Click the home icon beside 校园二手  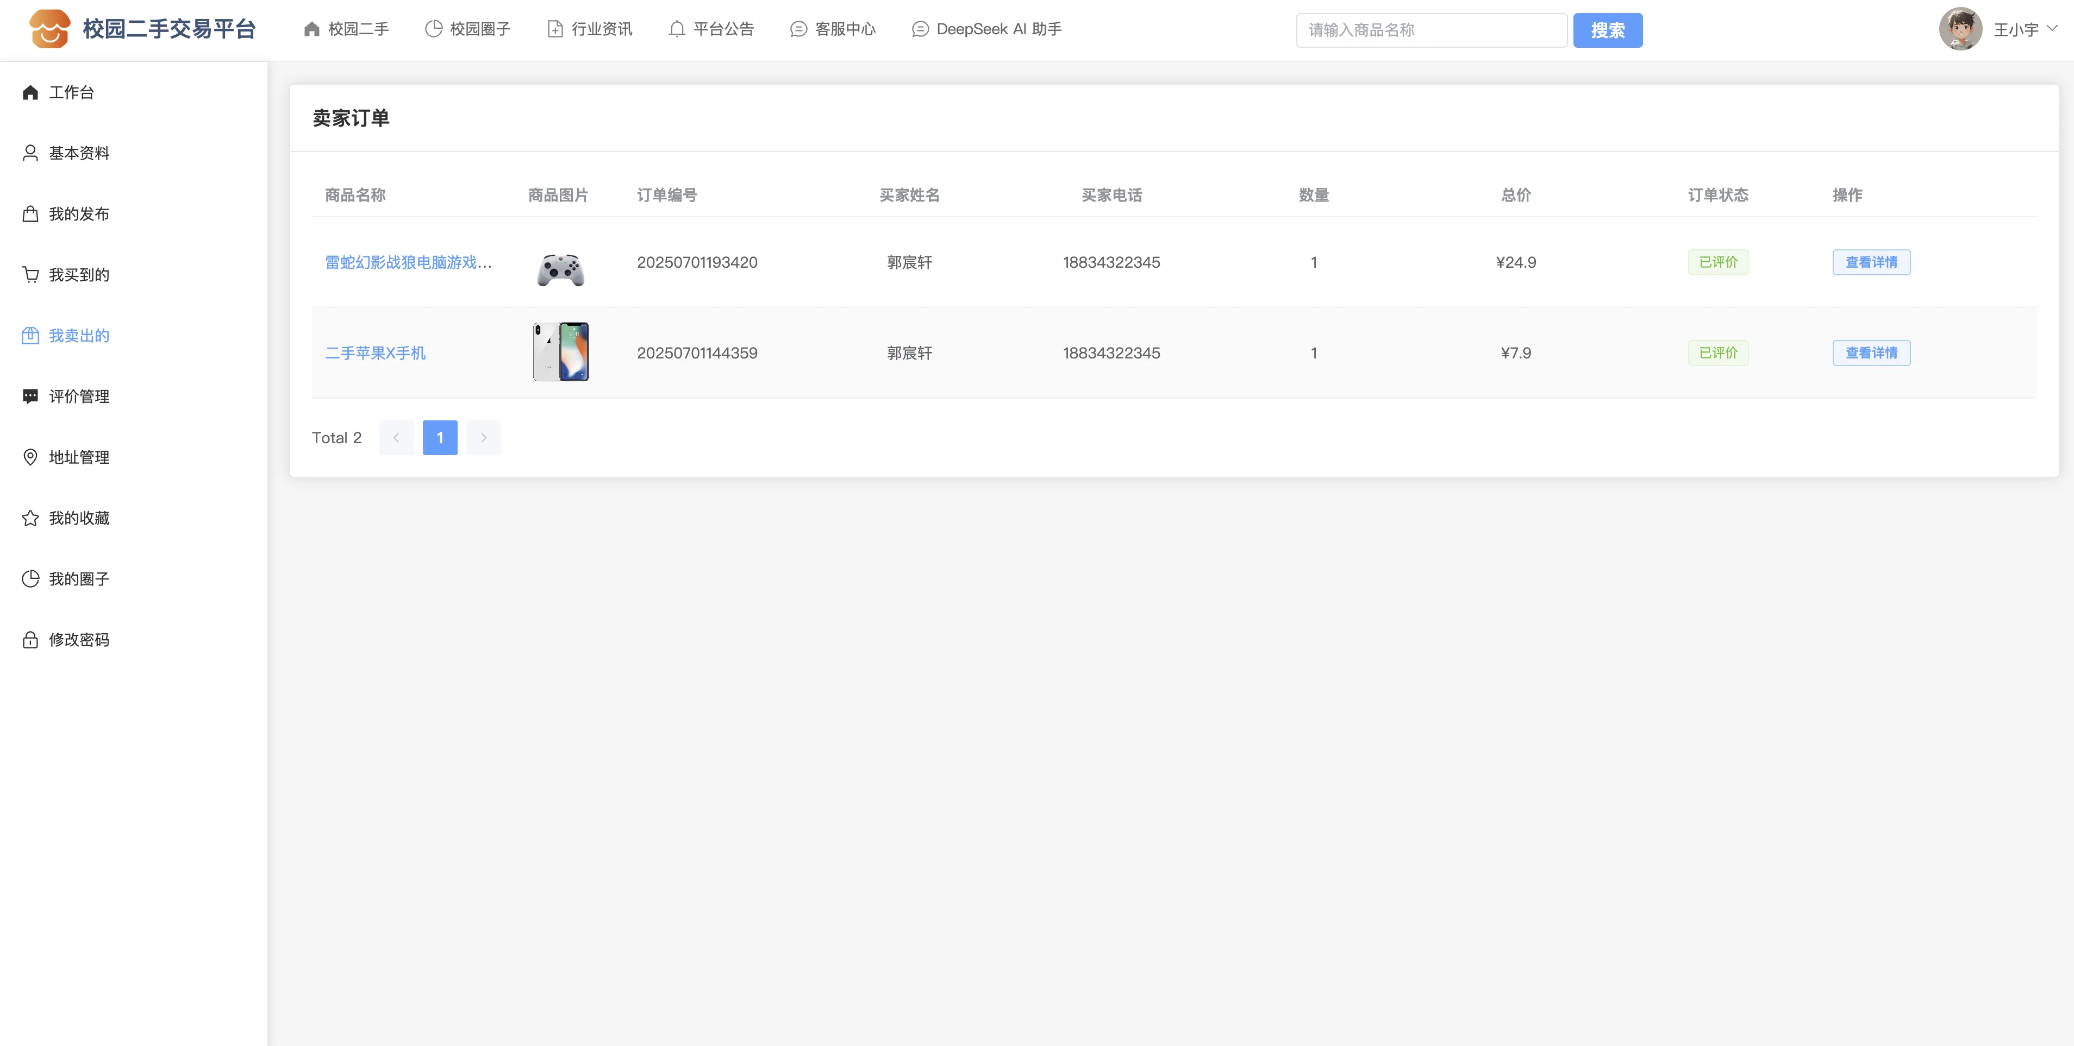tap(311, 29)
